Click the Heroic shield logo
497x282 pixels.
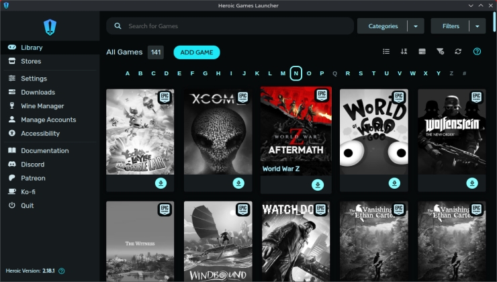point(50,27)
